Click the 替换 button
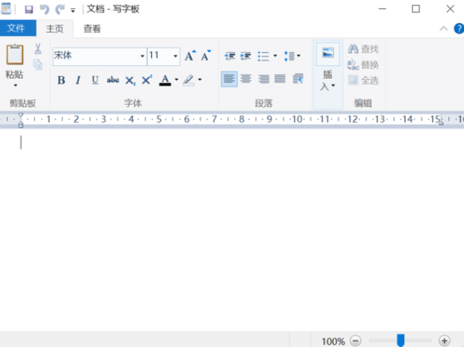The image size is (464, 347). [x=363, y=65]
